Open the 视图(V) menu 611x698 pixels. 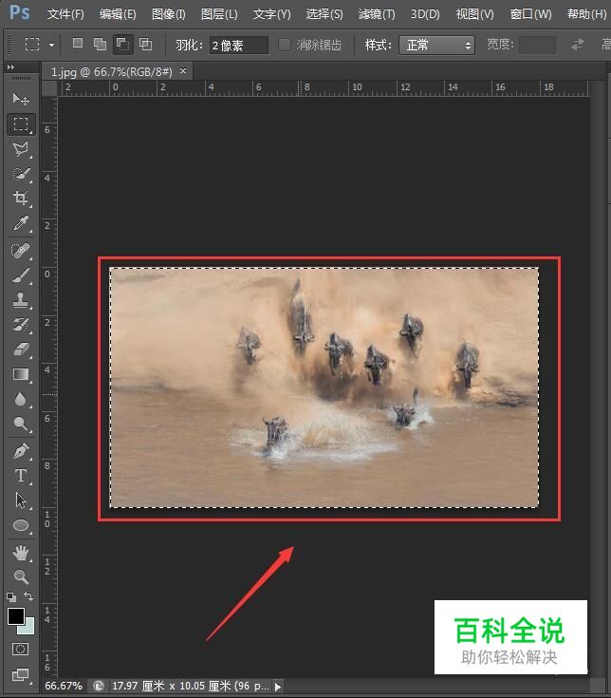475,14
